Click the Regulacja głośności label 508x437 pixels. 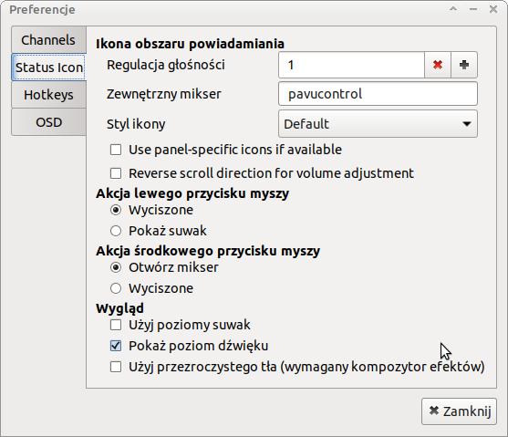tap(166, 65)
